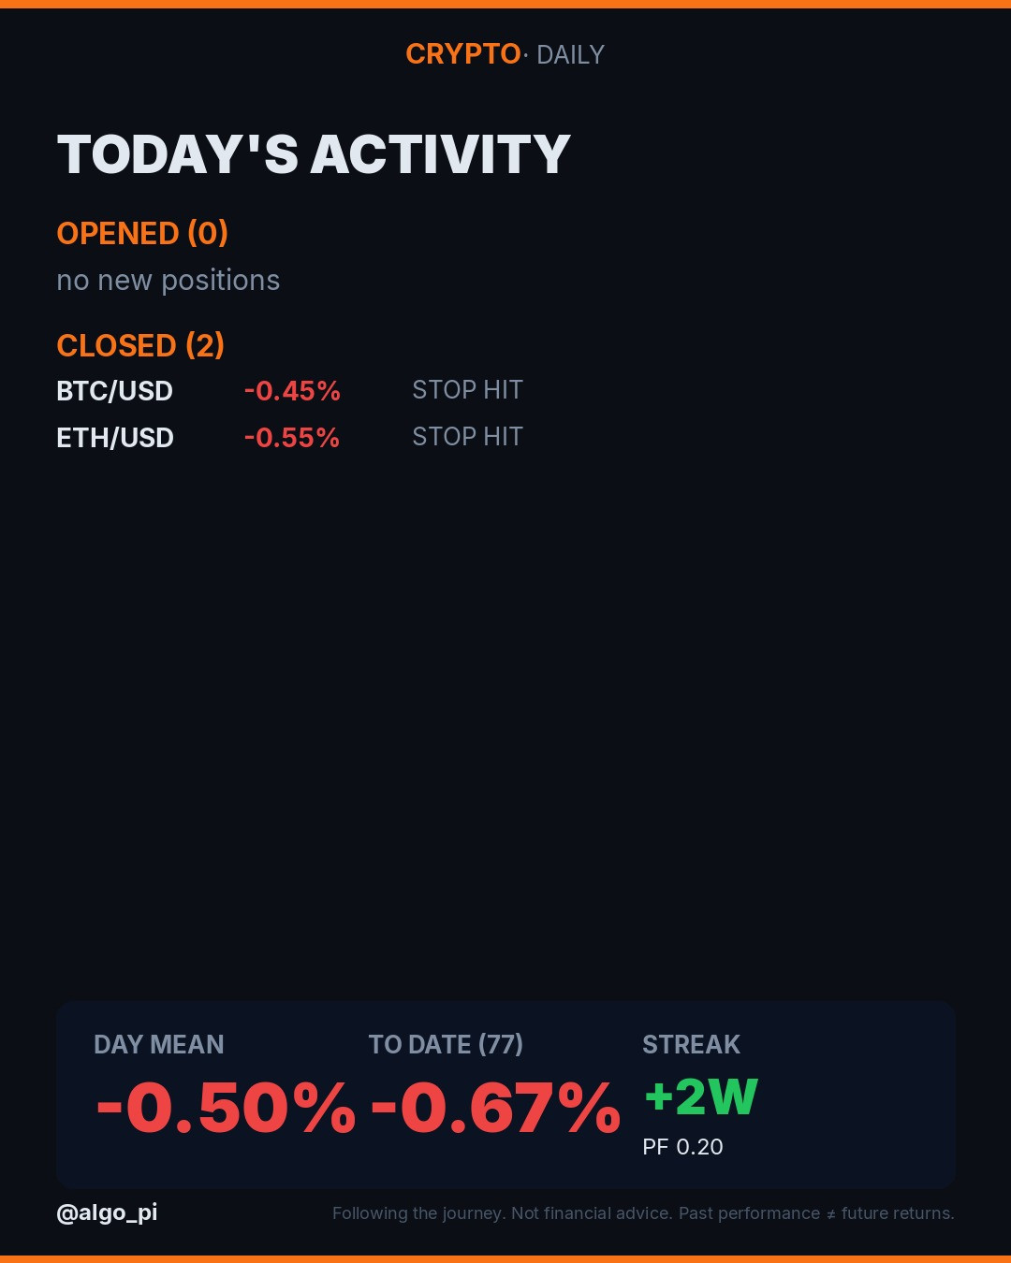Open the @algo_pi handle
Viewport: 1011px width, 1263px height.
point(107,1213)
